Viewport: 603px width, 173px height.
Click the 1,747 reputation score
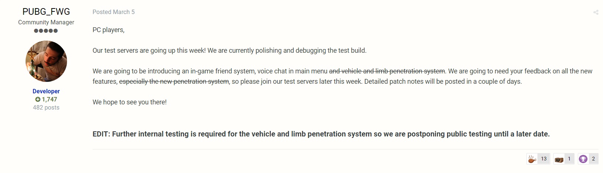tap(50, 99)
